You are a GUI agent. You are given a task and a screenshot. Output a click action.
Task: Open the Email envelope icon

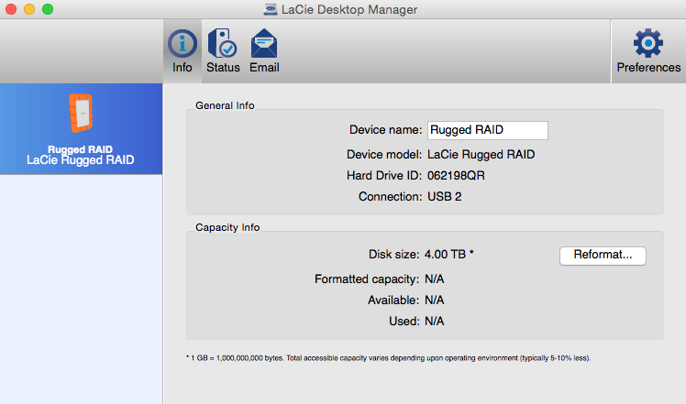point(264,43)
